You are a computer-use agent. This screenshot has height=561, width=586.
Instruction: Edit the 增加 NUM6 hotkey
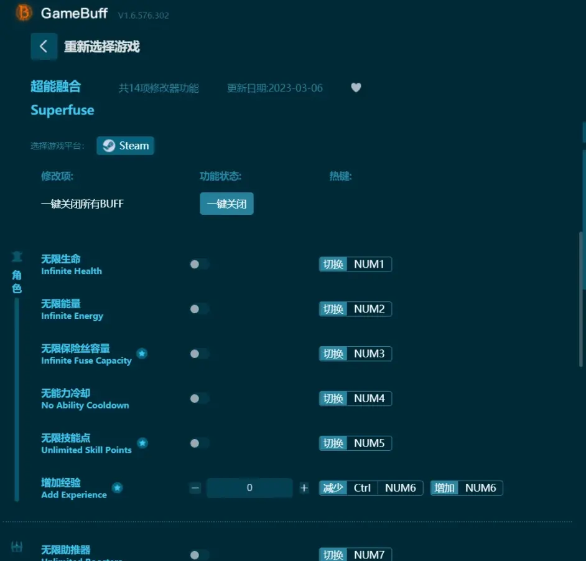point(467,488)
